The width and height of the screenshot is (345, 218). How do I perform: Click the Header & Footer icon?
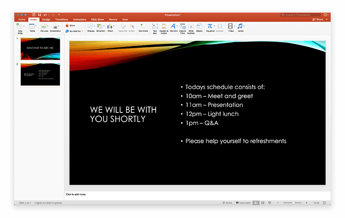pyautogui.click(x=164, y=27)
